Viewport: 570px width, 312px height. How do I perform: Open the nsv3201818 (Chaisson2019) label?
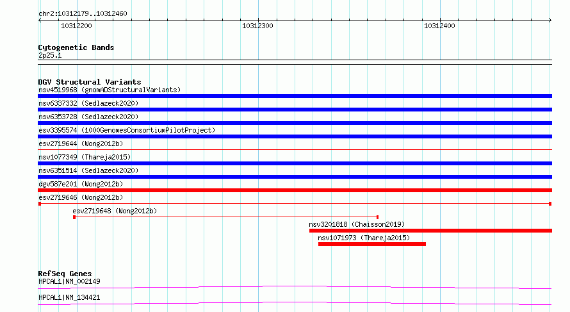(x=357, y=224)
